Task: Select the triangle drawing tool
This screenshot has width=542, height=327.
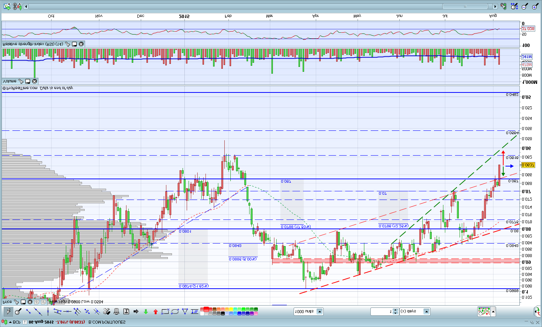Action: [x=185, y=312]
